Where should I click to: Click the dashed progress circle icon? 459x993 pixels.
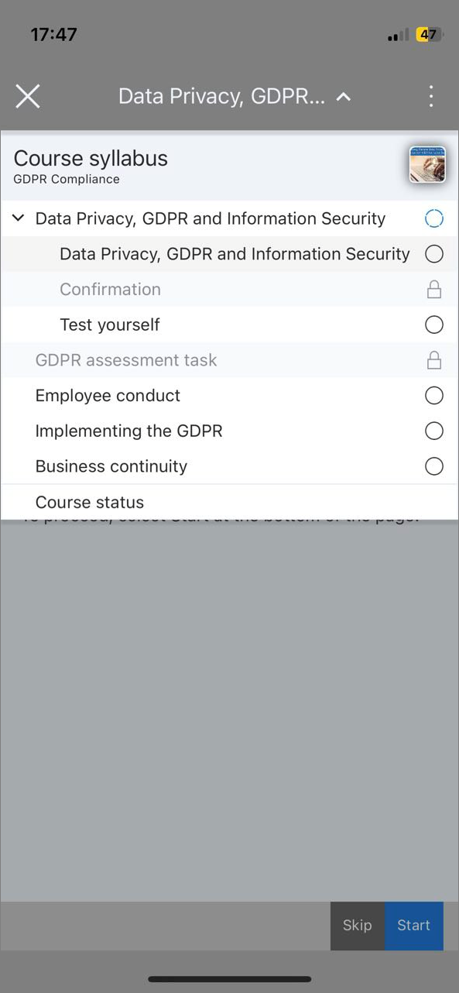[434, 218]
